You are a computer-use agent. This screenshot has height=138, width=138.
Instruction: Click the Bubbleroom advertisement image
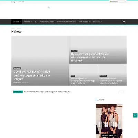pos(109,121)
